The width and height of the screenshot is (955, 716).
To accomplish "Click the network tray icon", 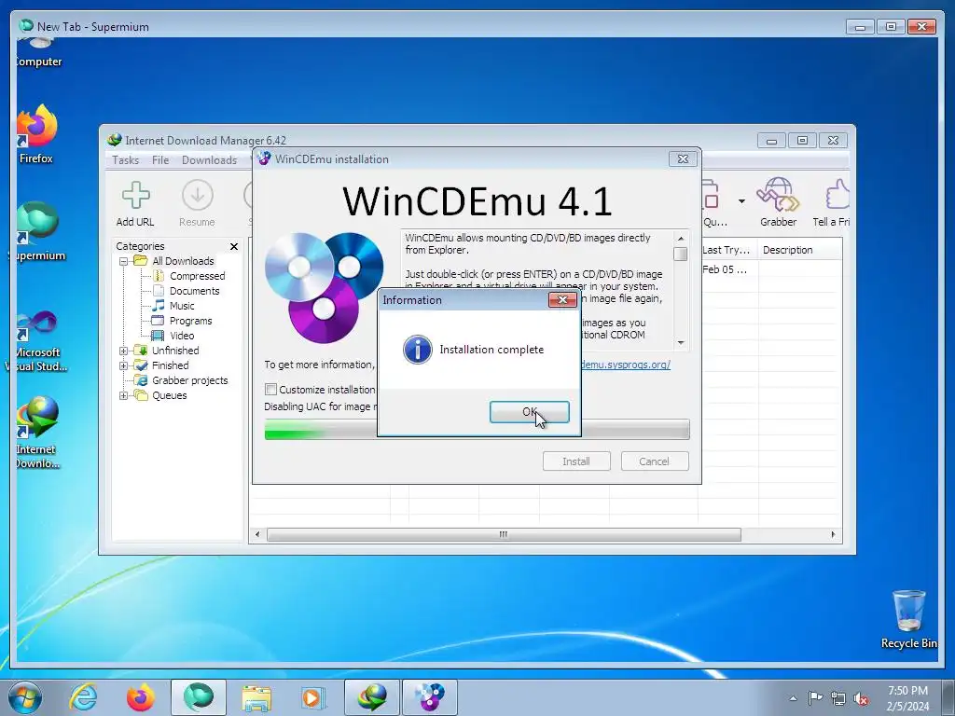I will (x=838, y=698).
